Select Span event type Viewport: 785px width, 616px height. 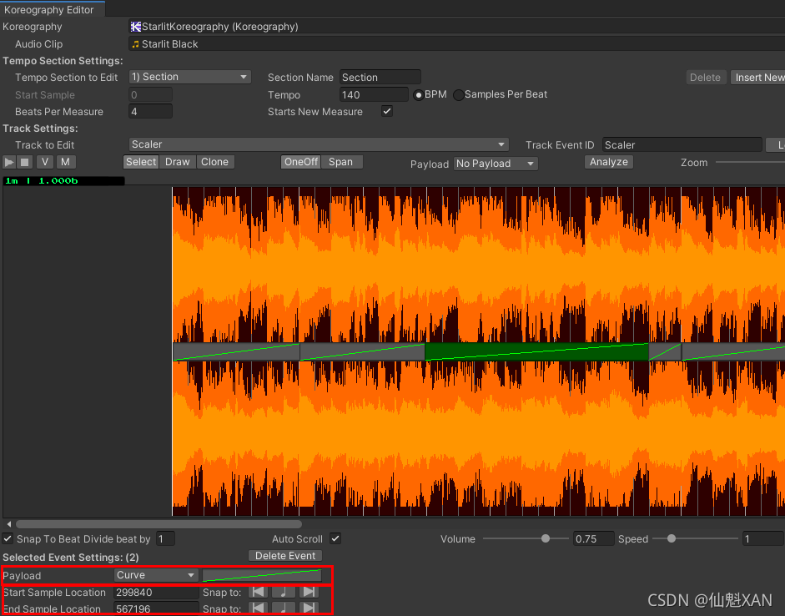[x=341, y=162]
